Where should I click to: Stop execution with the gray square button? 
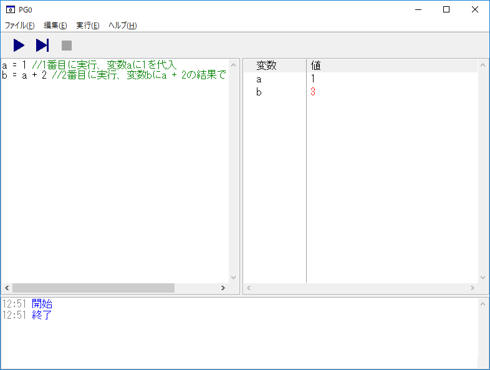[x=67, y=46]
